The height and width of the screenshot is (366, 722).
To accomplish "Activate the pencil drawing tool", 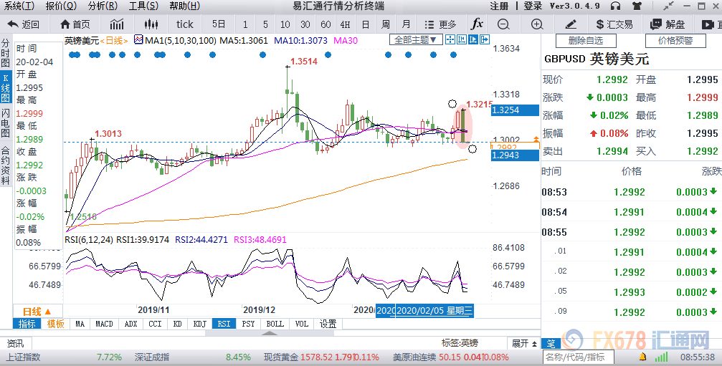I will (x=571, y=24).
